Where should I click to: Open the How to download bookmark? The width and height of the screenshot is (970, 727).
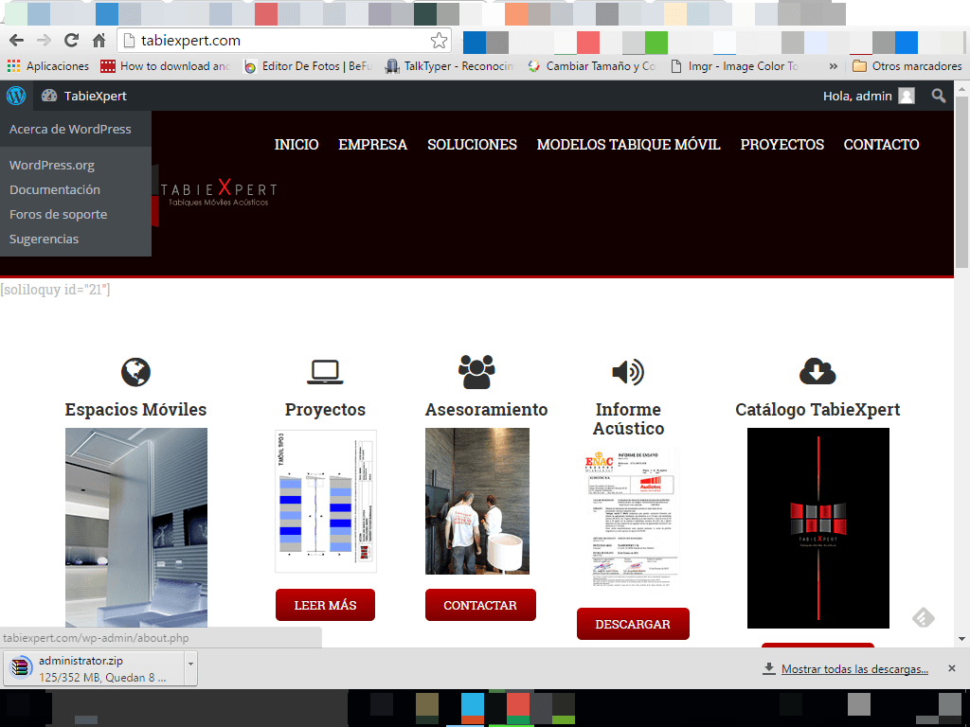pos(165,66)
